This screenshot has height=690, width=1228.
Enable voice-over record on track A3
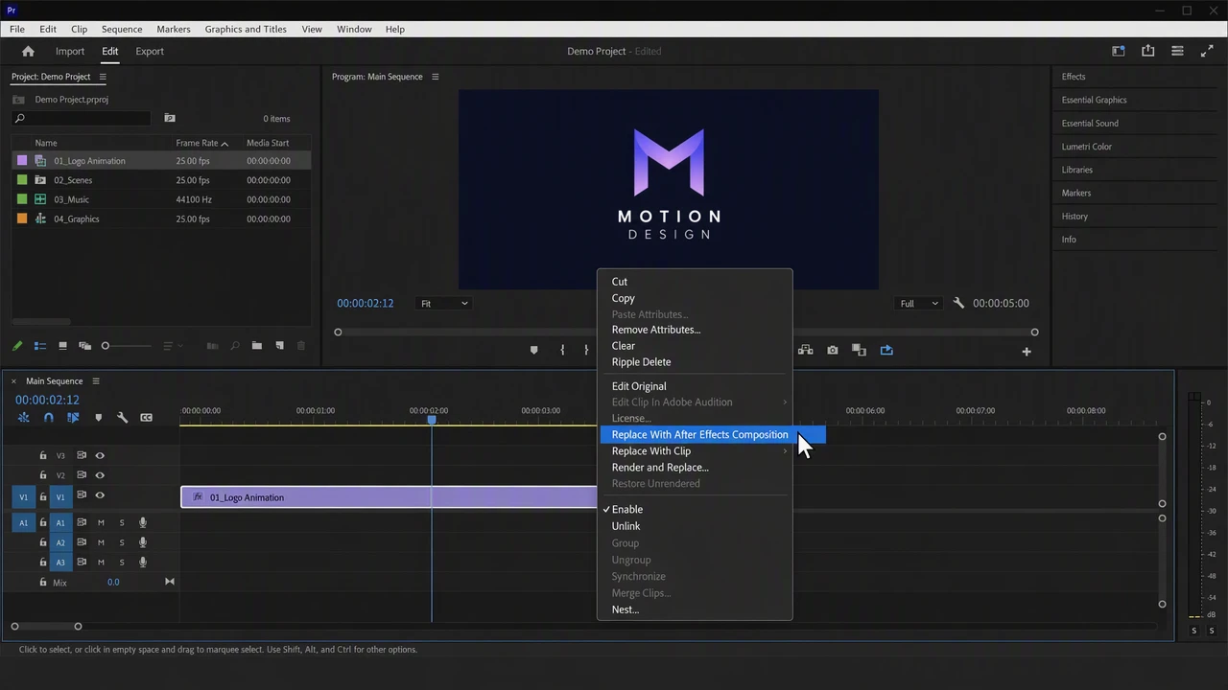click(x=143, y=563)
